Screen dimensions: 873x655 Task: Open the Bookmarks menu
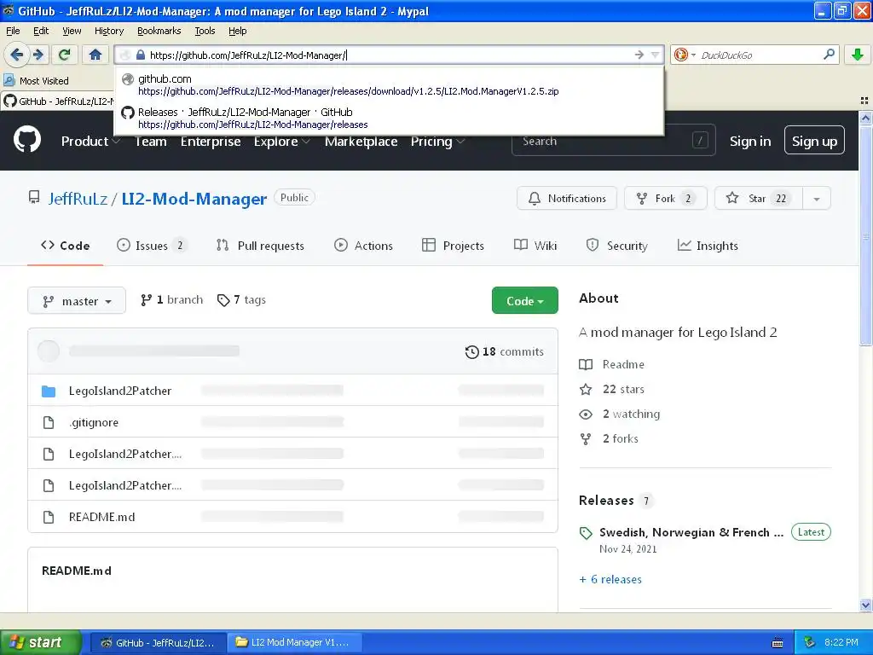[x=159, y=31]
